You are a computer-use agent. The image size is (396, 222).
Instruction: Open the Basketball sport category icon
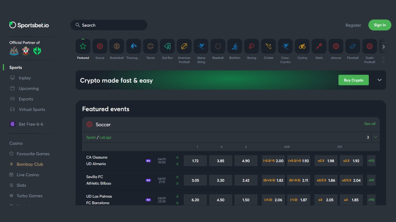point(117,46)
